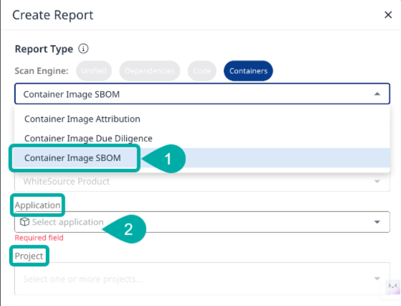
Task: Choose Container Image Due Diligence option
Action: tap(88, 138)
